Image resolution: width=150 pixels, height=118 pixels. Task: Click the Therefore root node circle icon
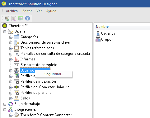[x=5, y=26]
